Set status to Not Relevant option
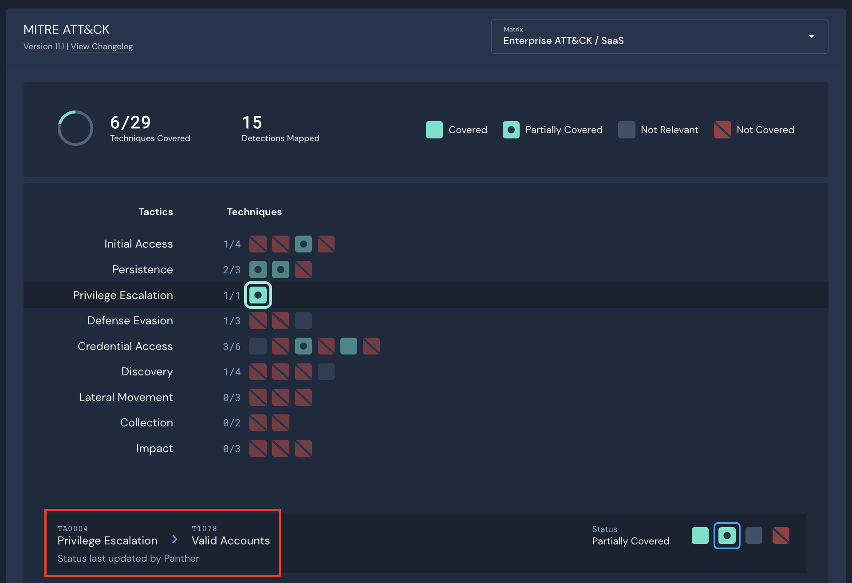 [753, 536]
